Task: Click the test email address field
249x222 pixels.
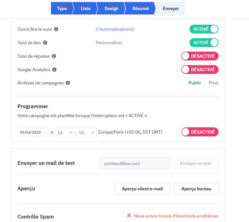Action: (x=135, y=164)
